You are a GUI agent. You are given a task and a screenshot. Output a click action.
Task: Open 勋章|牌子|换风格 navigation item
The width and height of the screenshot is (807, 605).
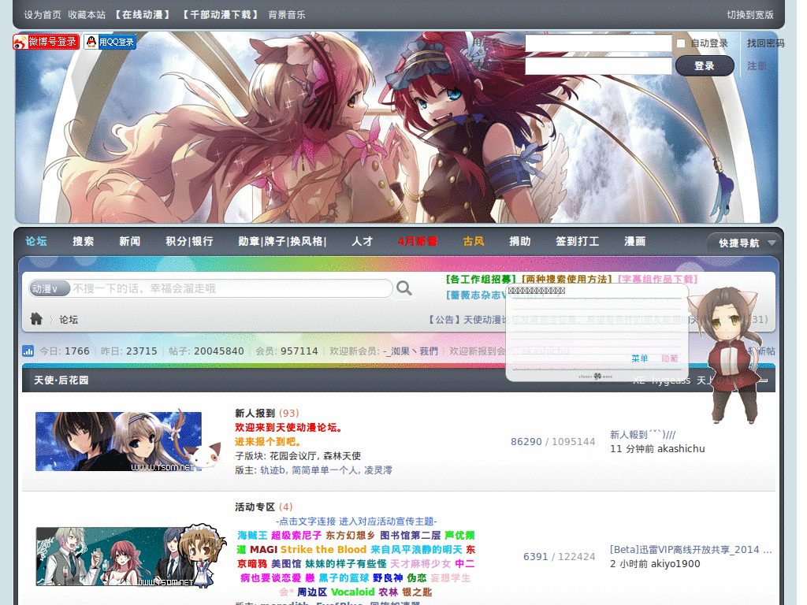[x=282, y=241]
